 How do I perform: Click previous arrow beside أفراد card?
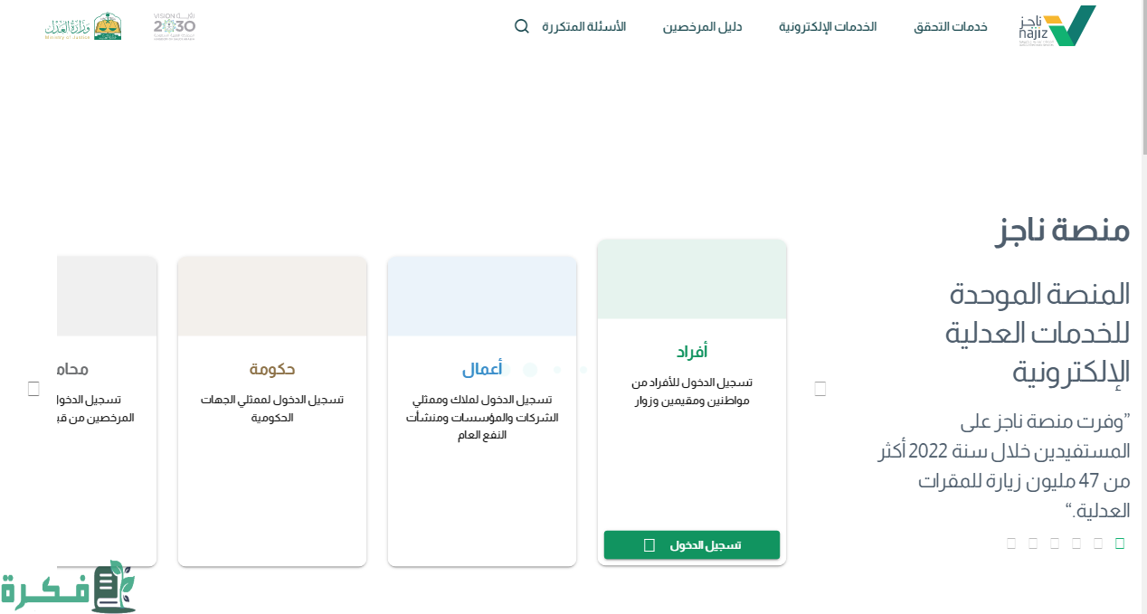(820, 389)
